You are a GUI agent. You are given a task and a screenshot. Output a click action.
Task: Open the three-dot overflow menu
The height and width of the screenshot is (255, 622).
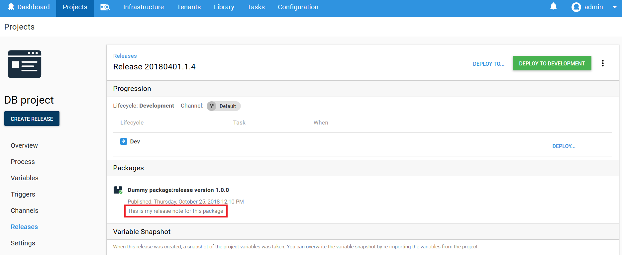[603, 63]
